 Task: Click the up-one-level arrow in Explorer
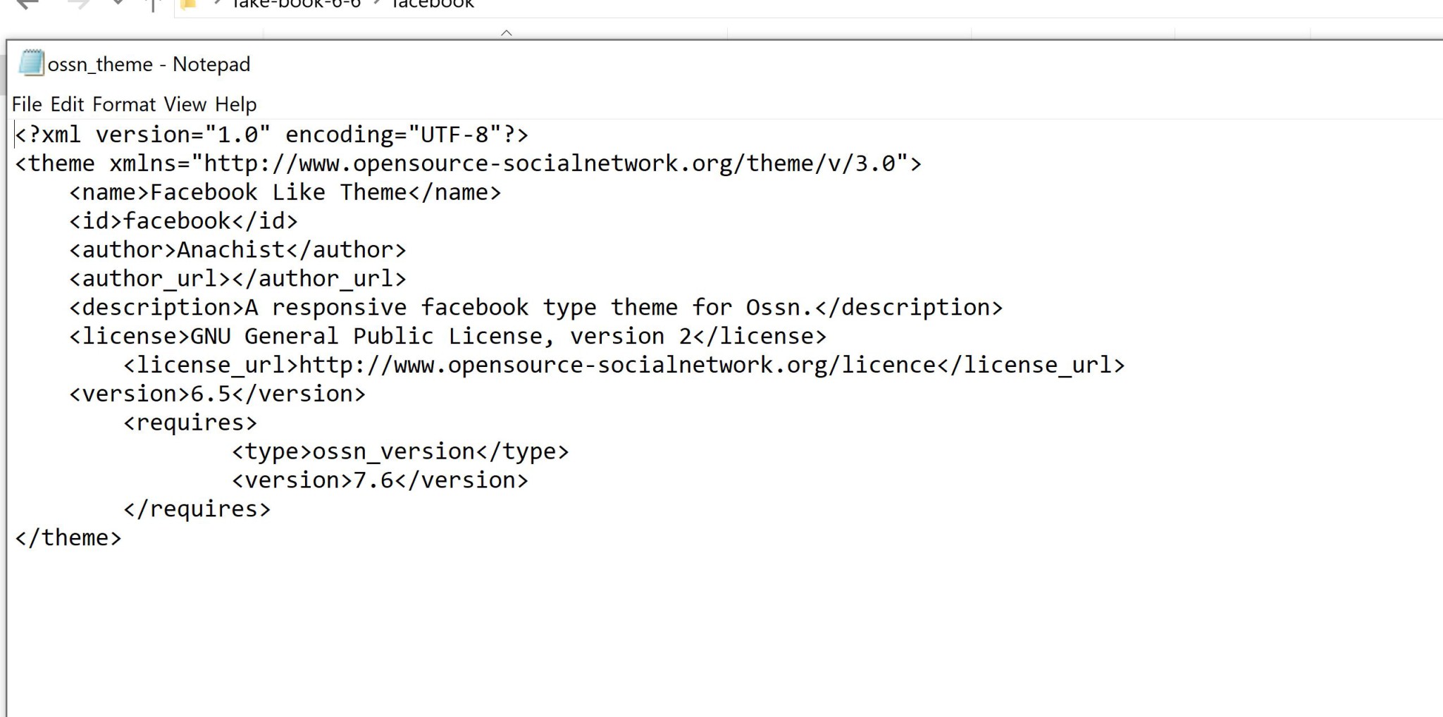click(153, 6)
